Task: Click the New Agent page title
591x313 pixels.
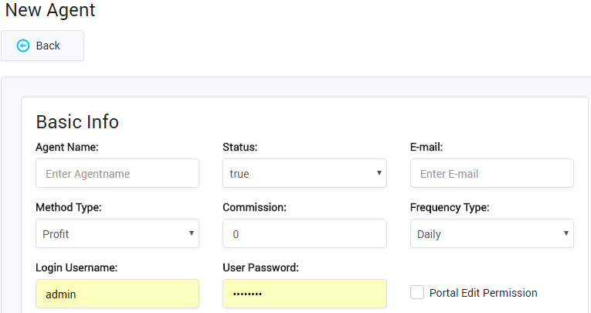Action: (x=50, y=11)
